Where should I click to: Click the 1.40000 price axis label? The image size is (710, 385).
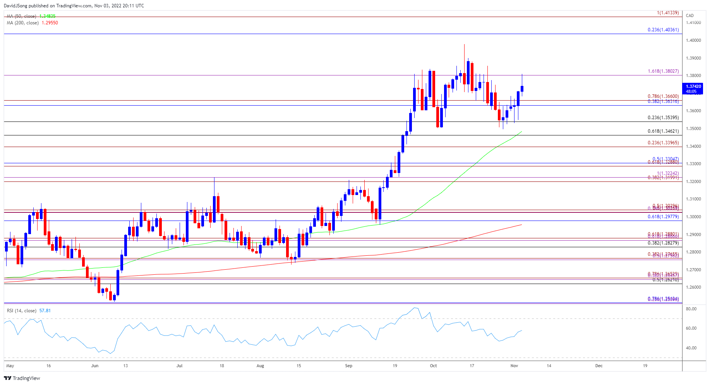(x=693, y=40)
